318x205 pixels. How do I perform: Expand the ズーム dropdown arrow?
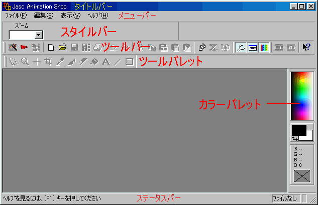click(x=38, y=35)
